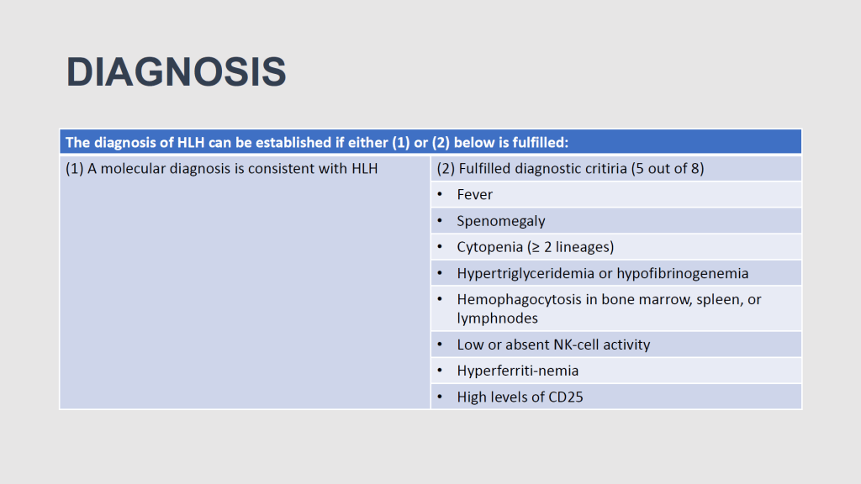Click the Fever row

tap(475, 194)
